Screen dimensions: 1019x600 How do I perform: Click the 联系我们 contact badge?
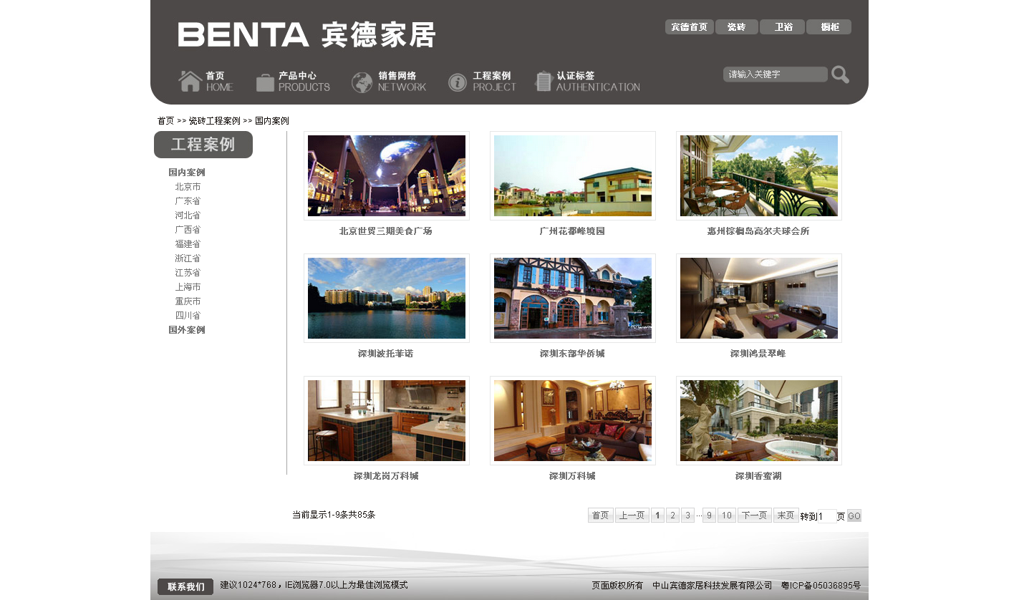pyautogui.click(x=185, y=586)
